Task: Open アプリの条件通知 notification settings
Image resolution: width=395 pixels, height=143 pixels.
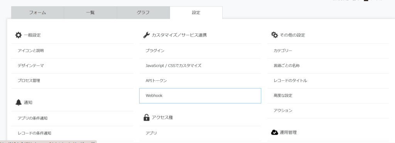Action: click(72, 118)
